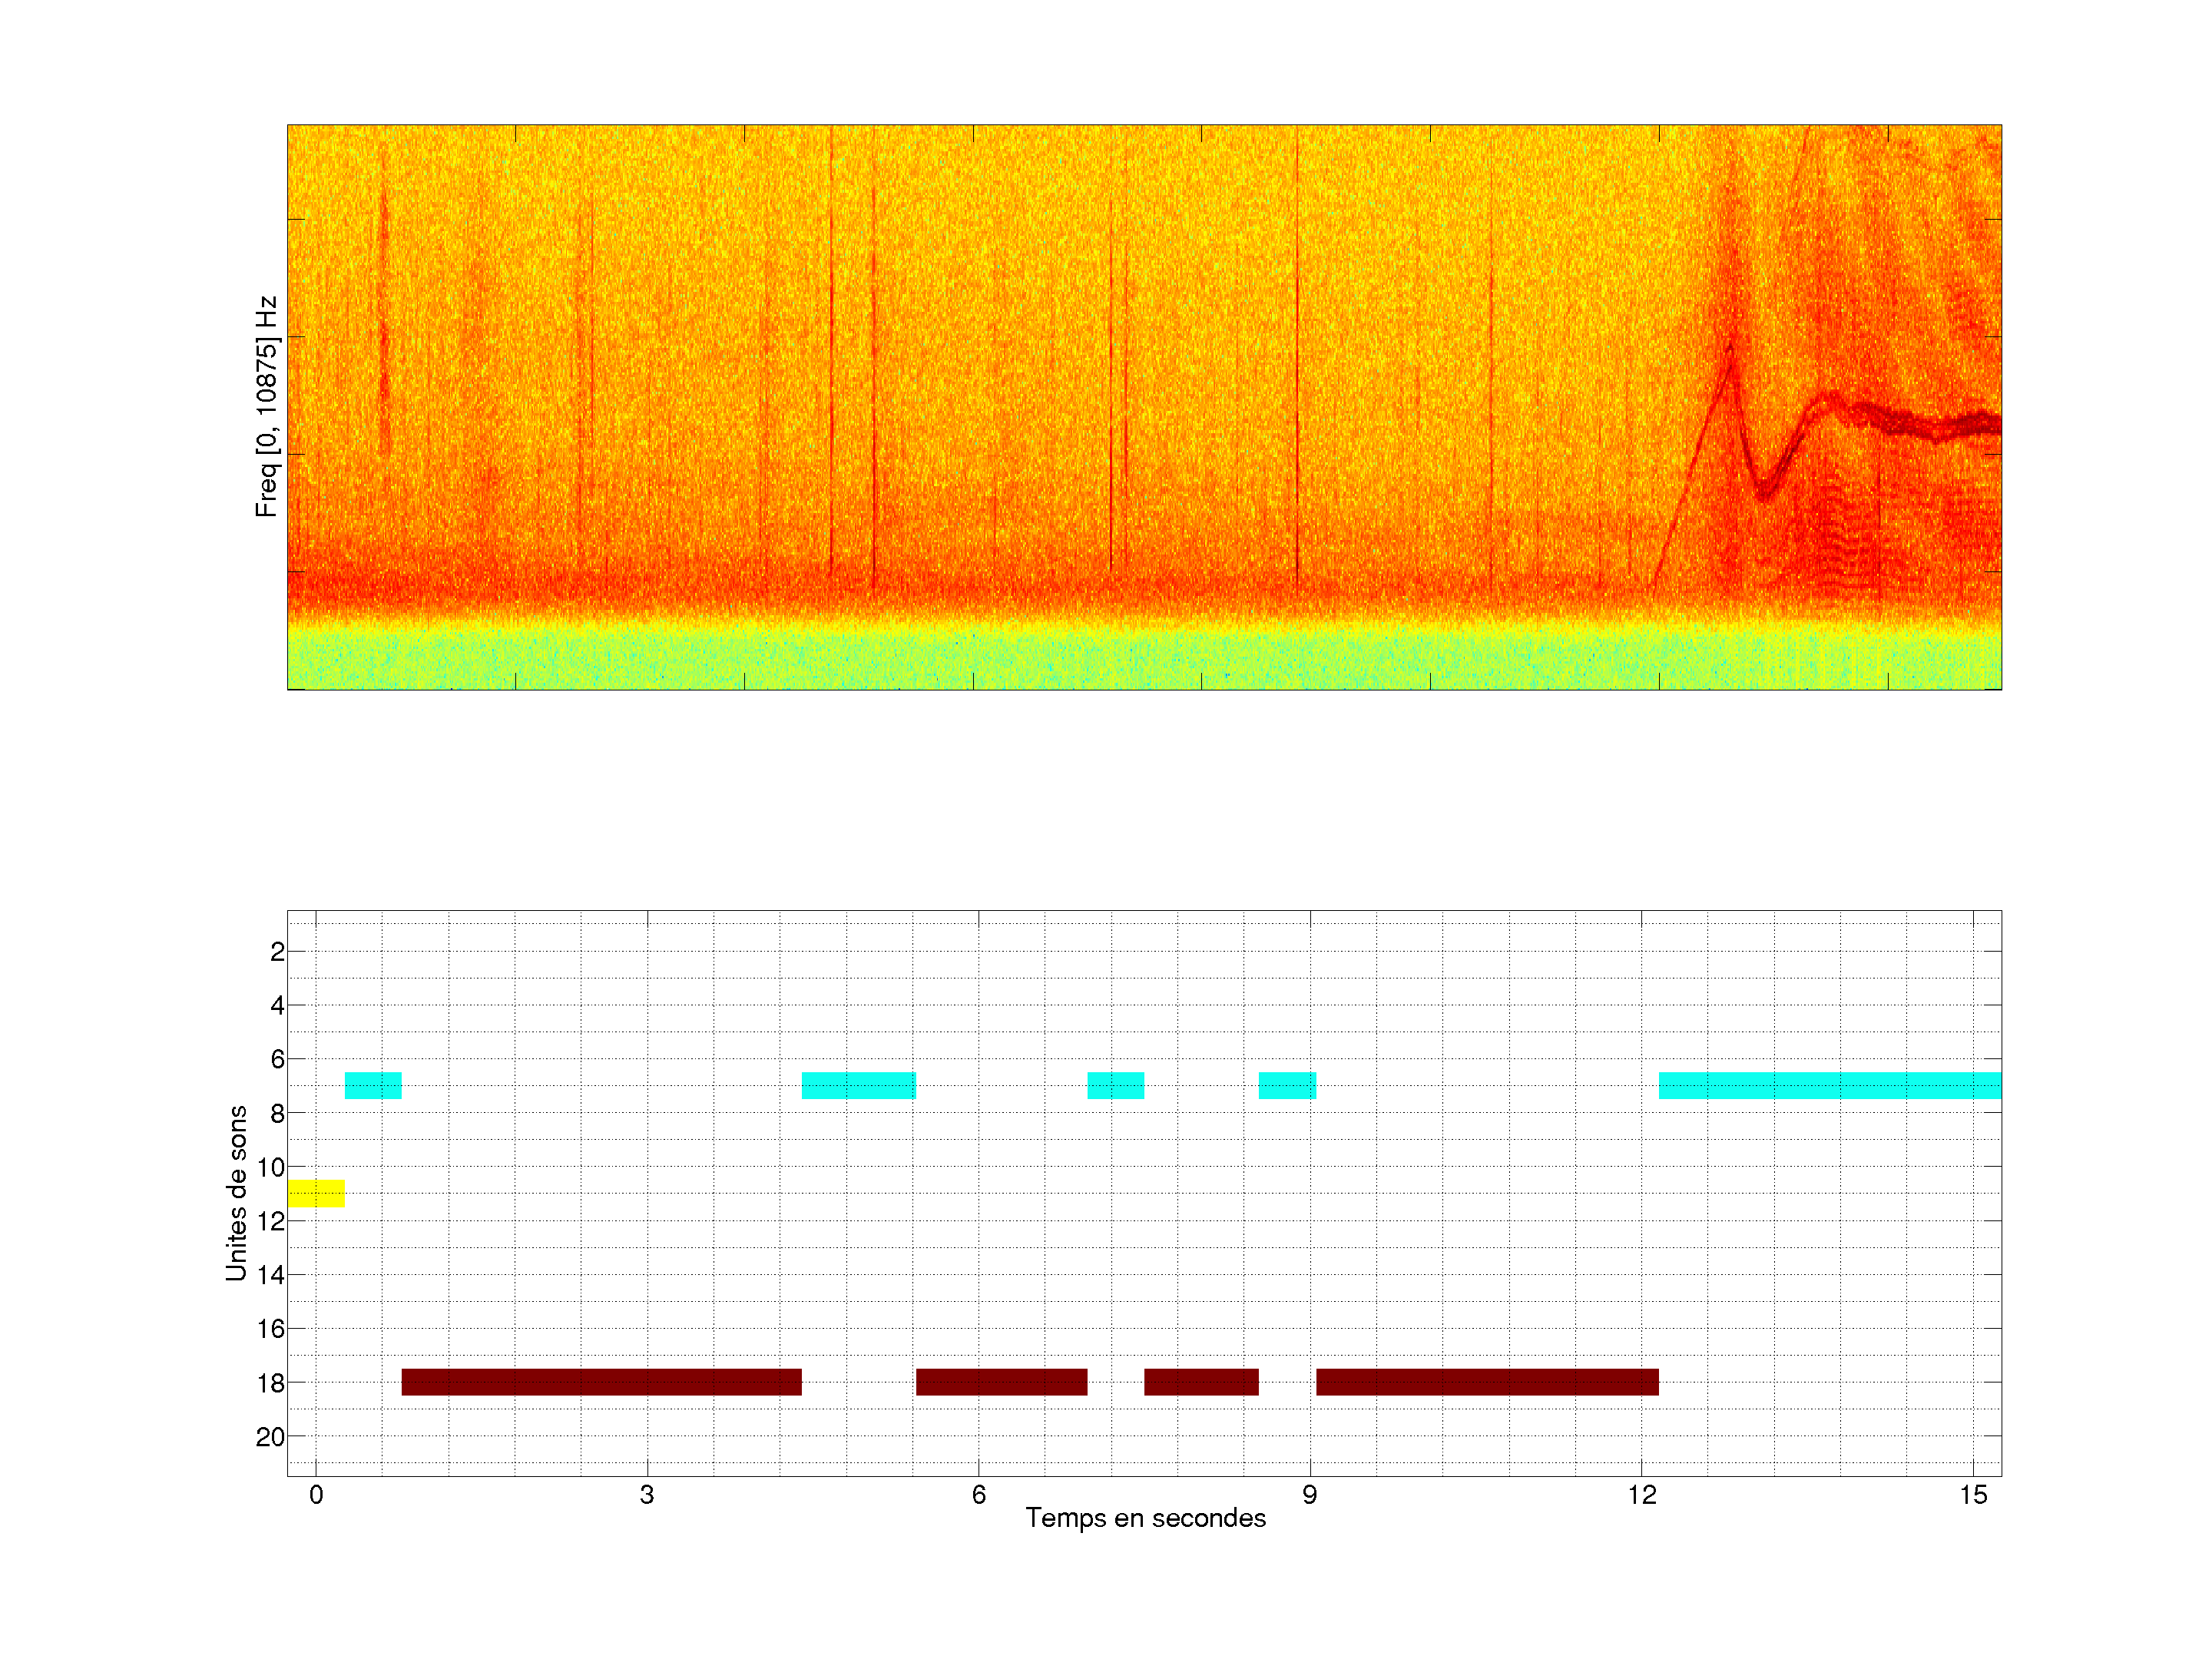Viewport: 2212px width, 1659px height.
Task: Click the cyan segment ending at 9 seconds
Action: 1287,1085
